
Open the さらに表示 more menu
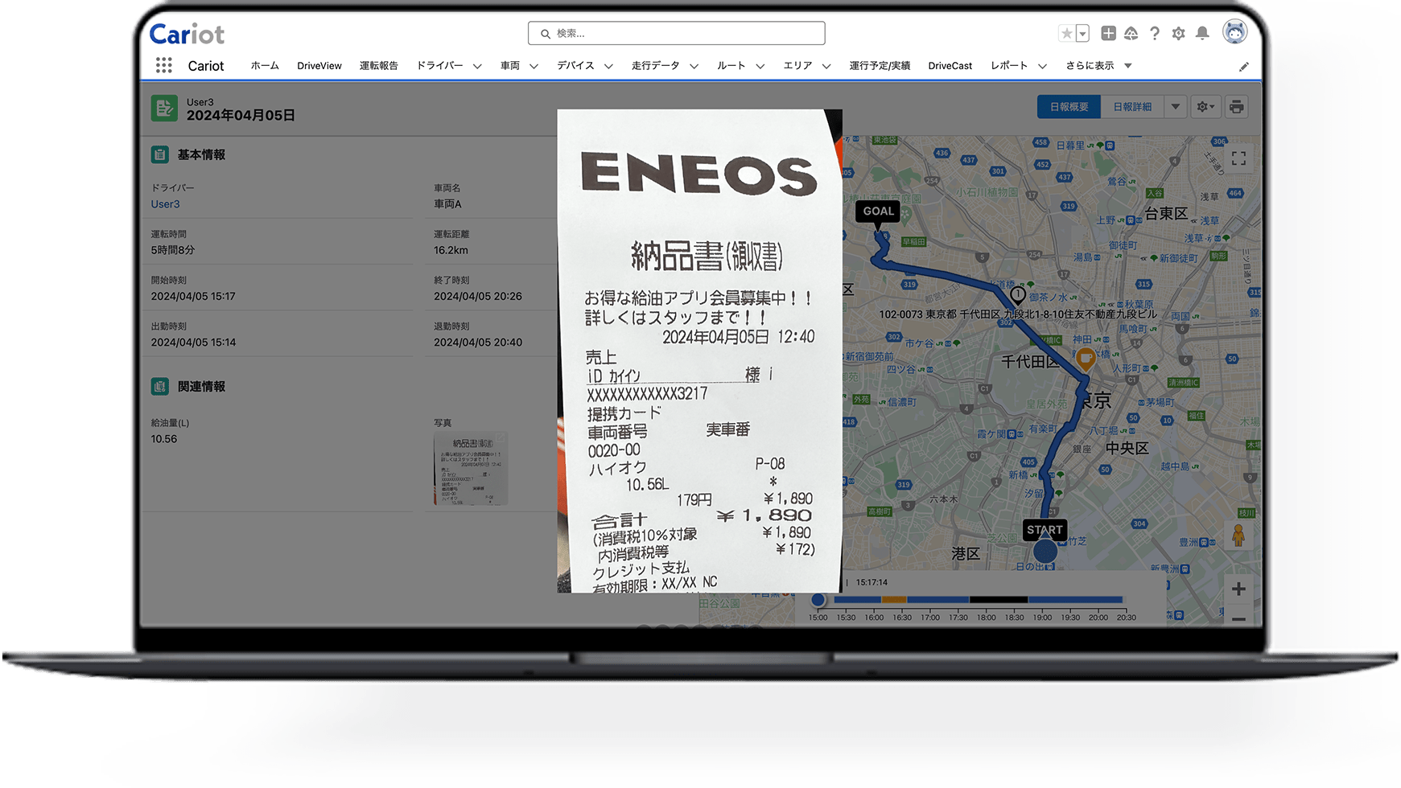click(x=1098, y=66)
